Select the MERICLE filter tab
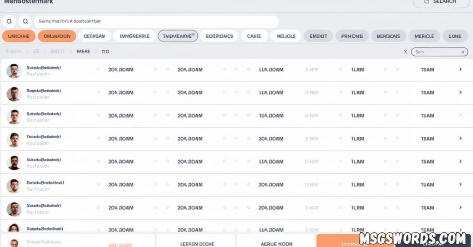The image size is (473, 247). (424, 36)
